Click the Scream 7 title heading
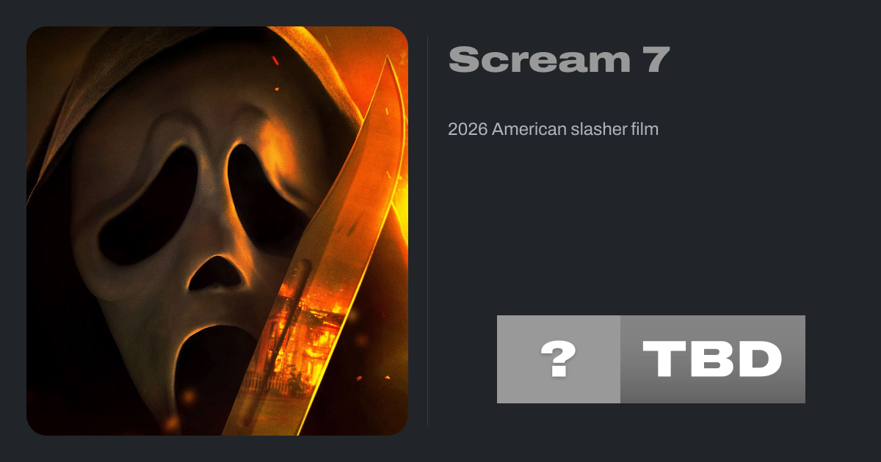This screenshot has width=881, height=462. tap(559, 59)
